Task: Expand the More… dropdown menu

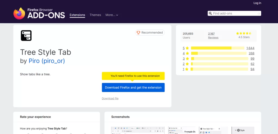Action: click(112, 15)
